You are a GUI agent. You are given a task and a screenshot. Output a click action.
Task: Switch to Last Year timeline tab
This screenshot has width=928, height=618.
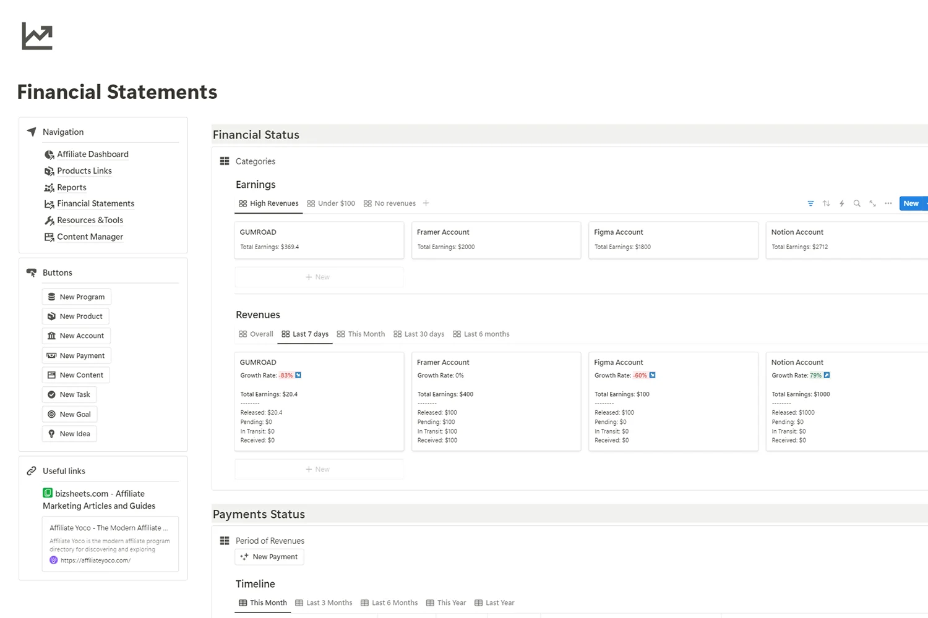point(494,603)
